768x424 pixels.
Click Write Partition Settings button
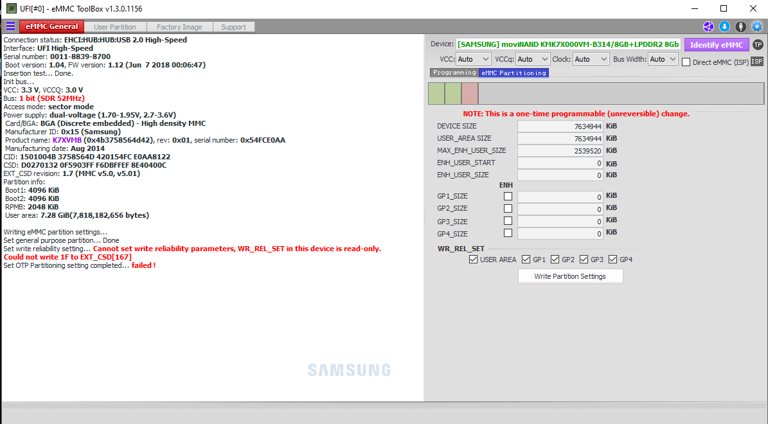click(570, 277)
